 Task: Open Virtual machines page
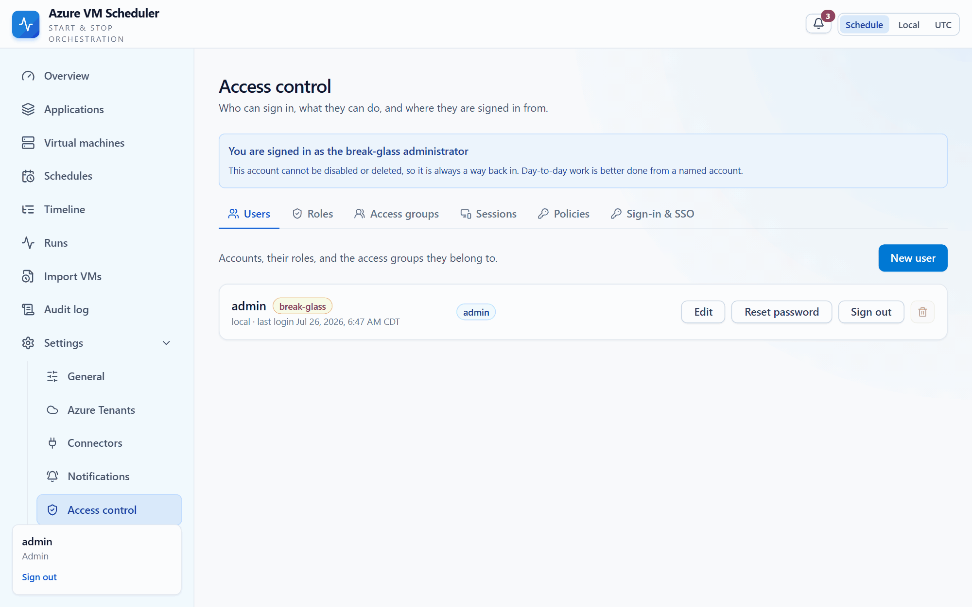click(97, 143)
